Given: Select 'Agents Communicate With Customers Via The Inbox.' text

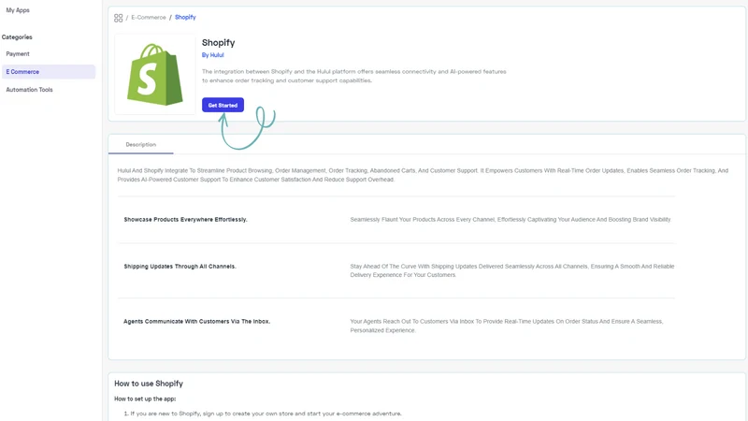Looking at the screenshot, I should click(196, 321).
